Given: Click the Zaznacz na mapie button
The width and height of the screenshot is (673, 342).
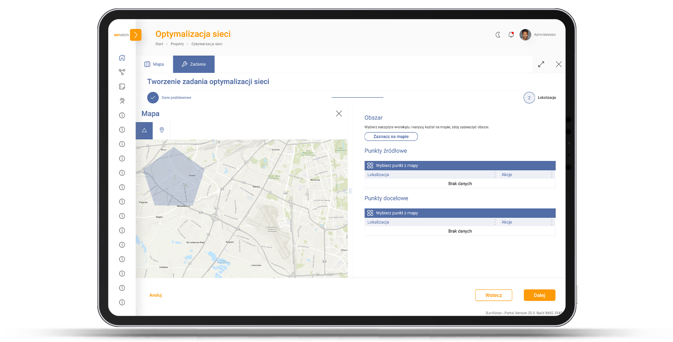Looking at the screenshot, I should pos(391,137).
